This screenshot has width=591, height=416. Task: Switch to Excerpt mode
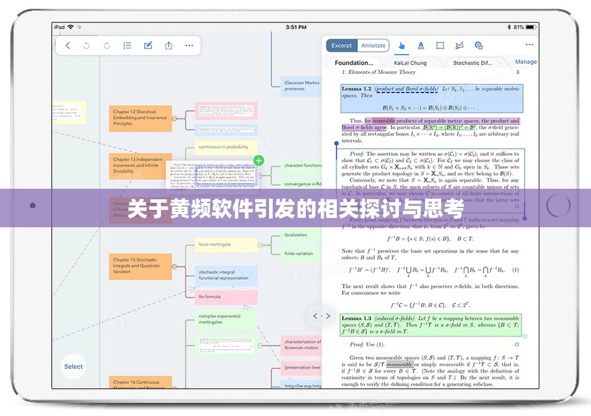click(x=342, y=45)
